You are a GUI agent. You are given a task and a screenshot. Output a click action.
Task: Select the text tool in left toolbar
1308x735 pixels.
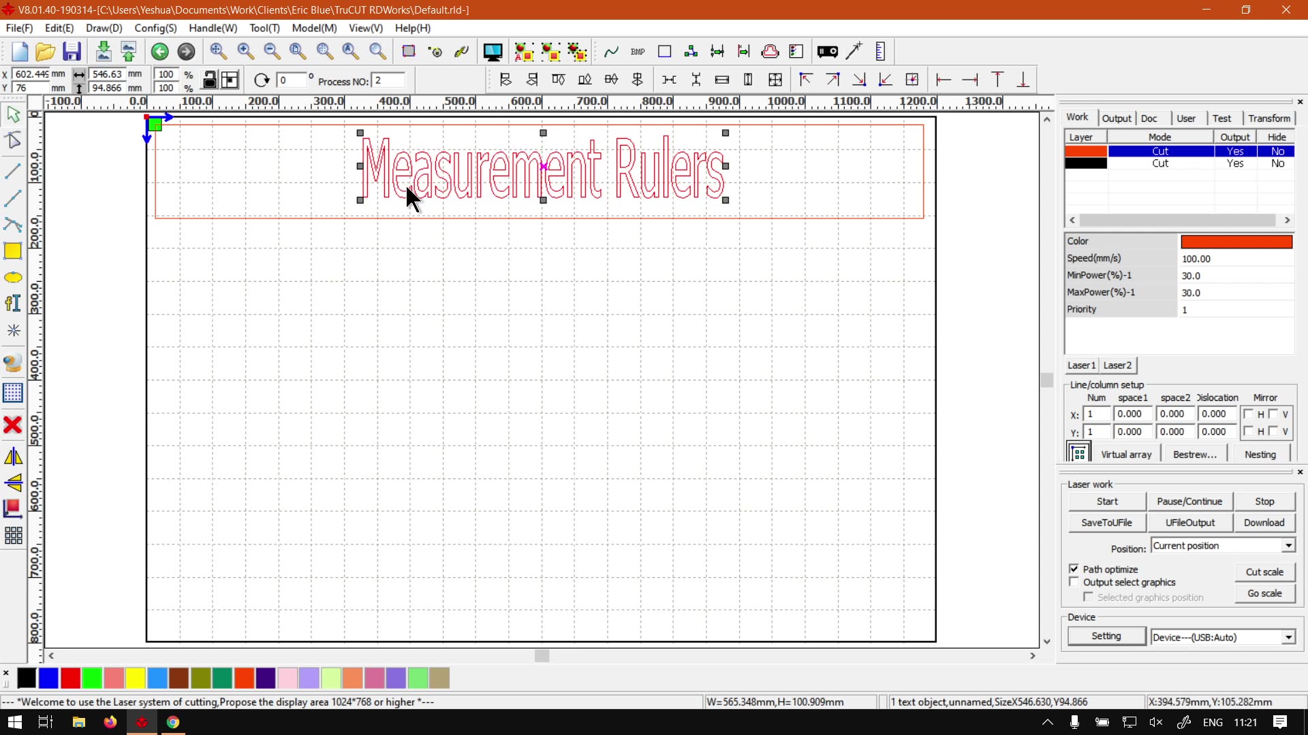click(x=13, y=304)
